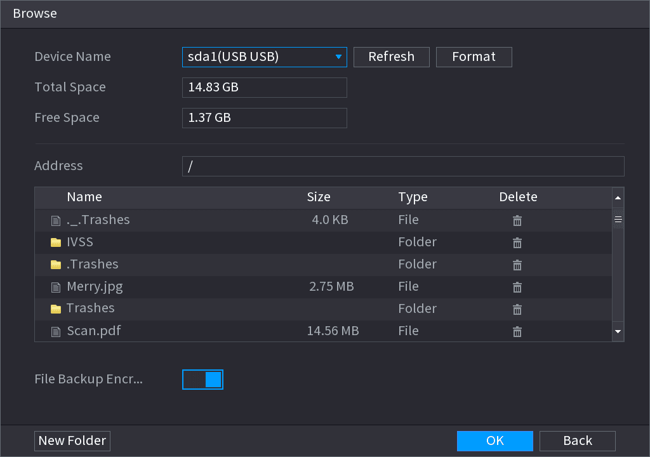
Task: Select the Trashes folder name
Action: tap(90, 308)
